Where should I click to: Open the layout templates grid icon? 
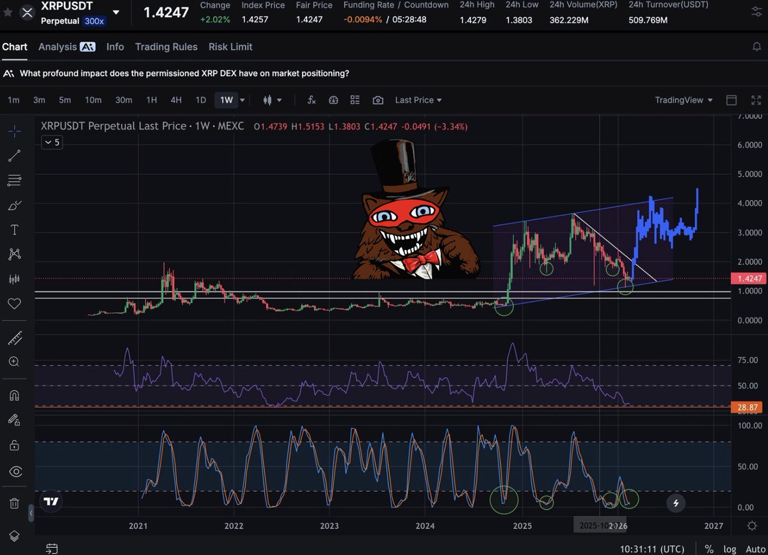[x=355, y=100]
